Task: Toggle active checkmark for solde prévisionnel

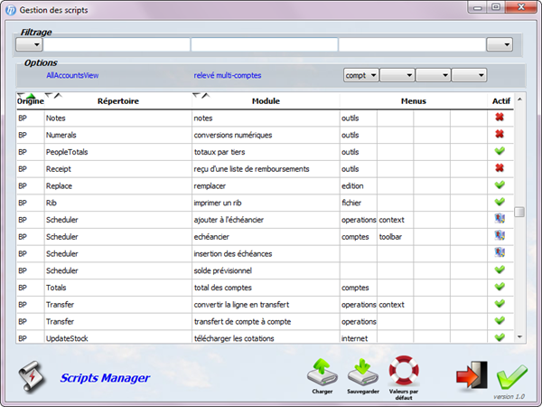Action: (500, 270)
